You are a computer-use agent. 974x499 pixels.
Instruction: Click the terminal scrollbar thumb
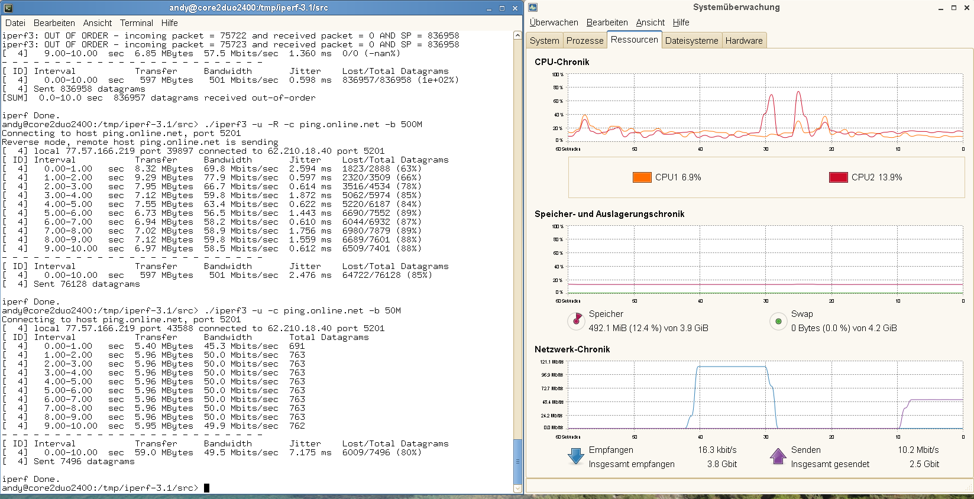(518, 461)
